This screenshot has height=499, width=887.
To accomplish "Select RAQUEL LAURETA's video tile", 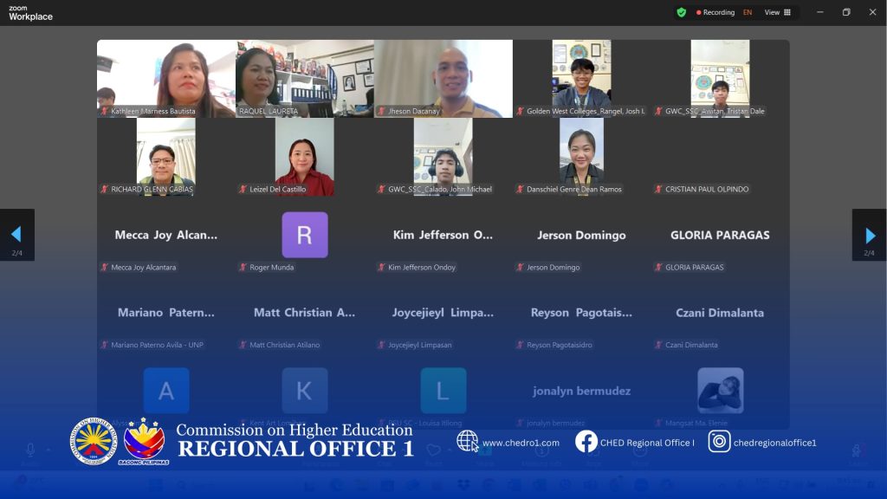I will [305, 79].
